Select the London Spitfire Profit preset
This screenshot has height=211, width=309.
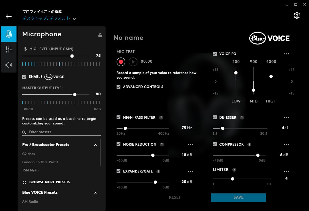pos(40,162)
